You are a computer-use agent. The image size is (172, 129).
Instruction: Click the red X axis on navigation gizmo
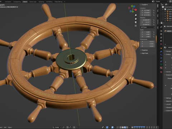[136, 10]
